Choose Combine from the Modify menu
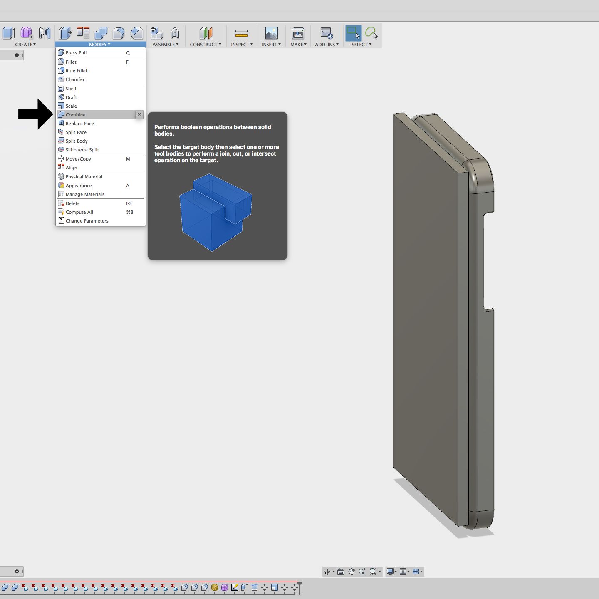Image resolution: width=599 pixels, height=599 pixels. click(76, 115)
